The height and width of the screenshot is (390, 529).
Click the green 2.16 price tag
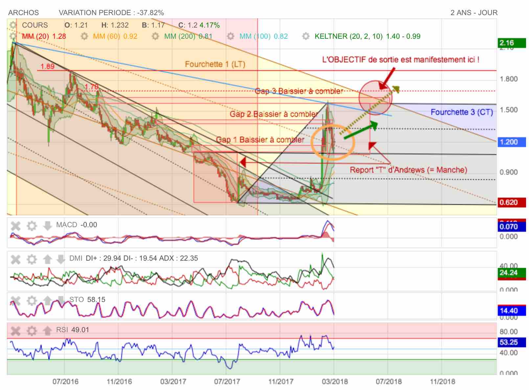tap(512, 43)
